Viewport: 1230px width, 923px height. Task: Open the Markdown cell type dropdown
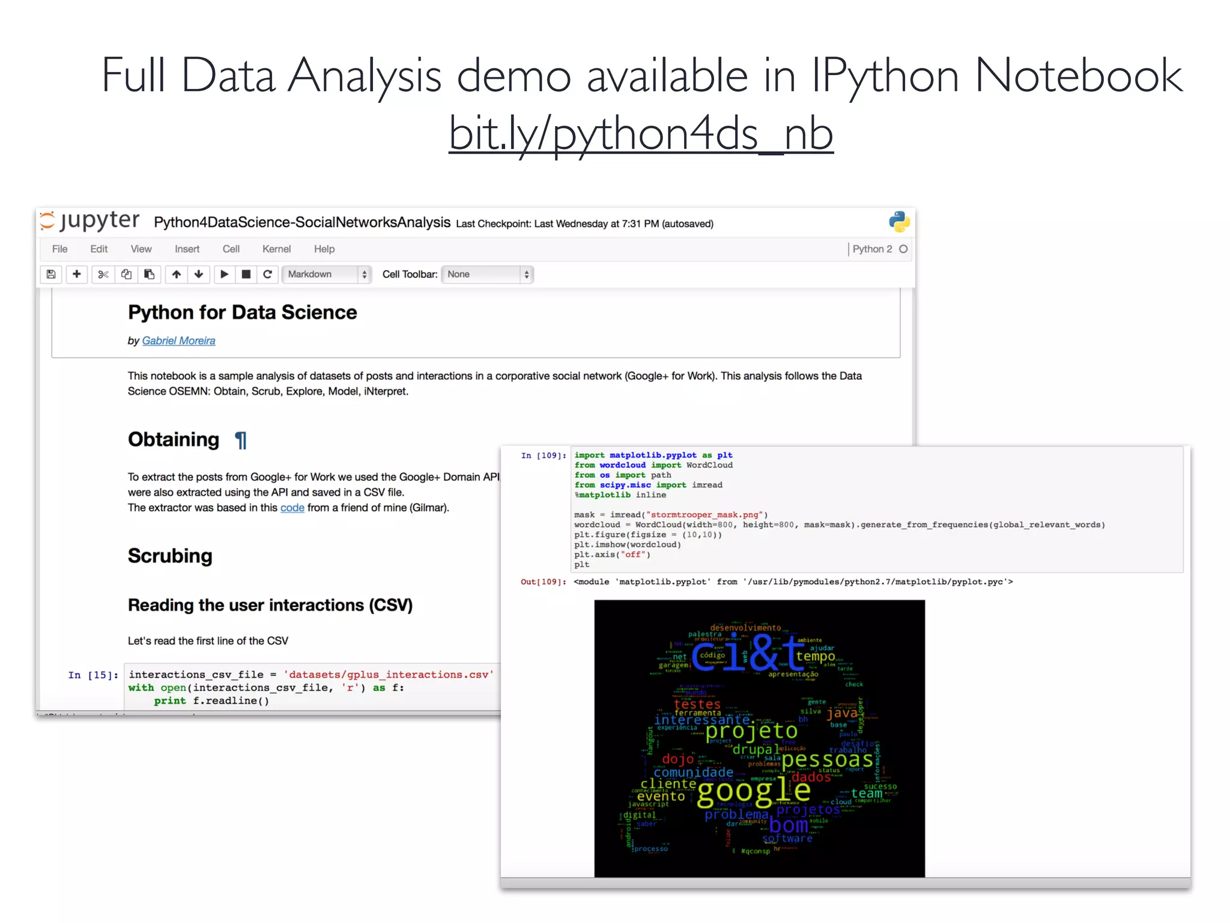327,275
